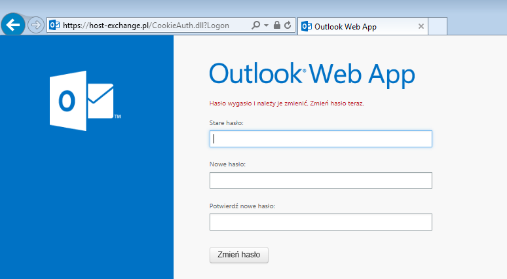Click the "Potwierdź nowe hasło:" label
Screen dimensions: 507x279
(242, 206)
